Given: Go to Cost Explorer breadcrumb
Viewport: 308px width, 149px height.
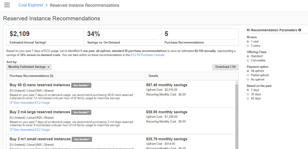Looking at the screenshot, I should click(x=31, y=5).
